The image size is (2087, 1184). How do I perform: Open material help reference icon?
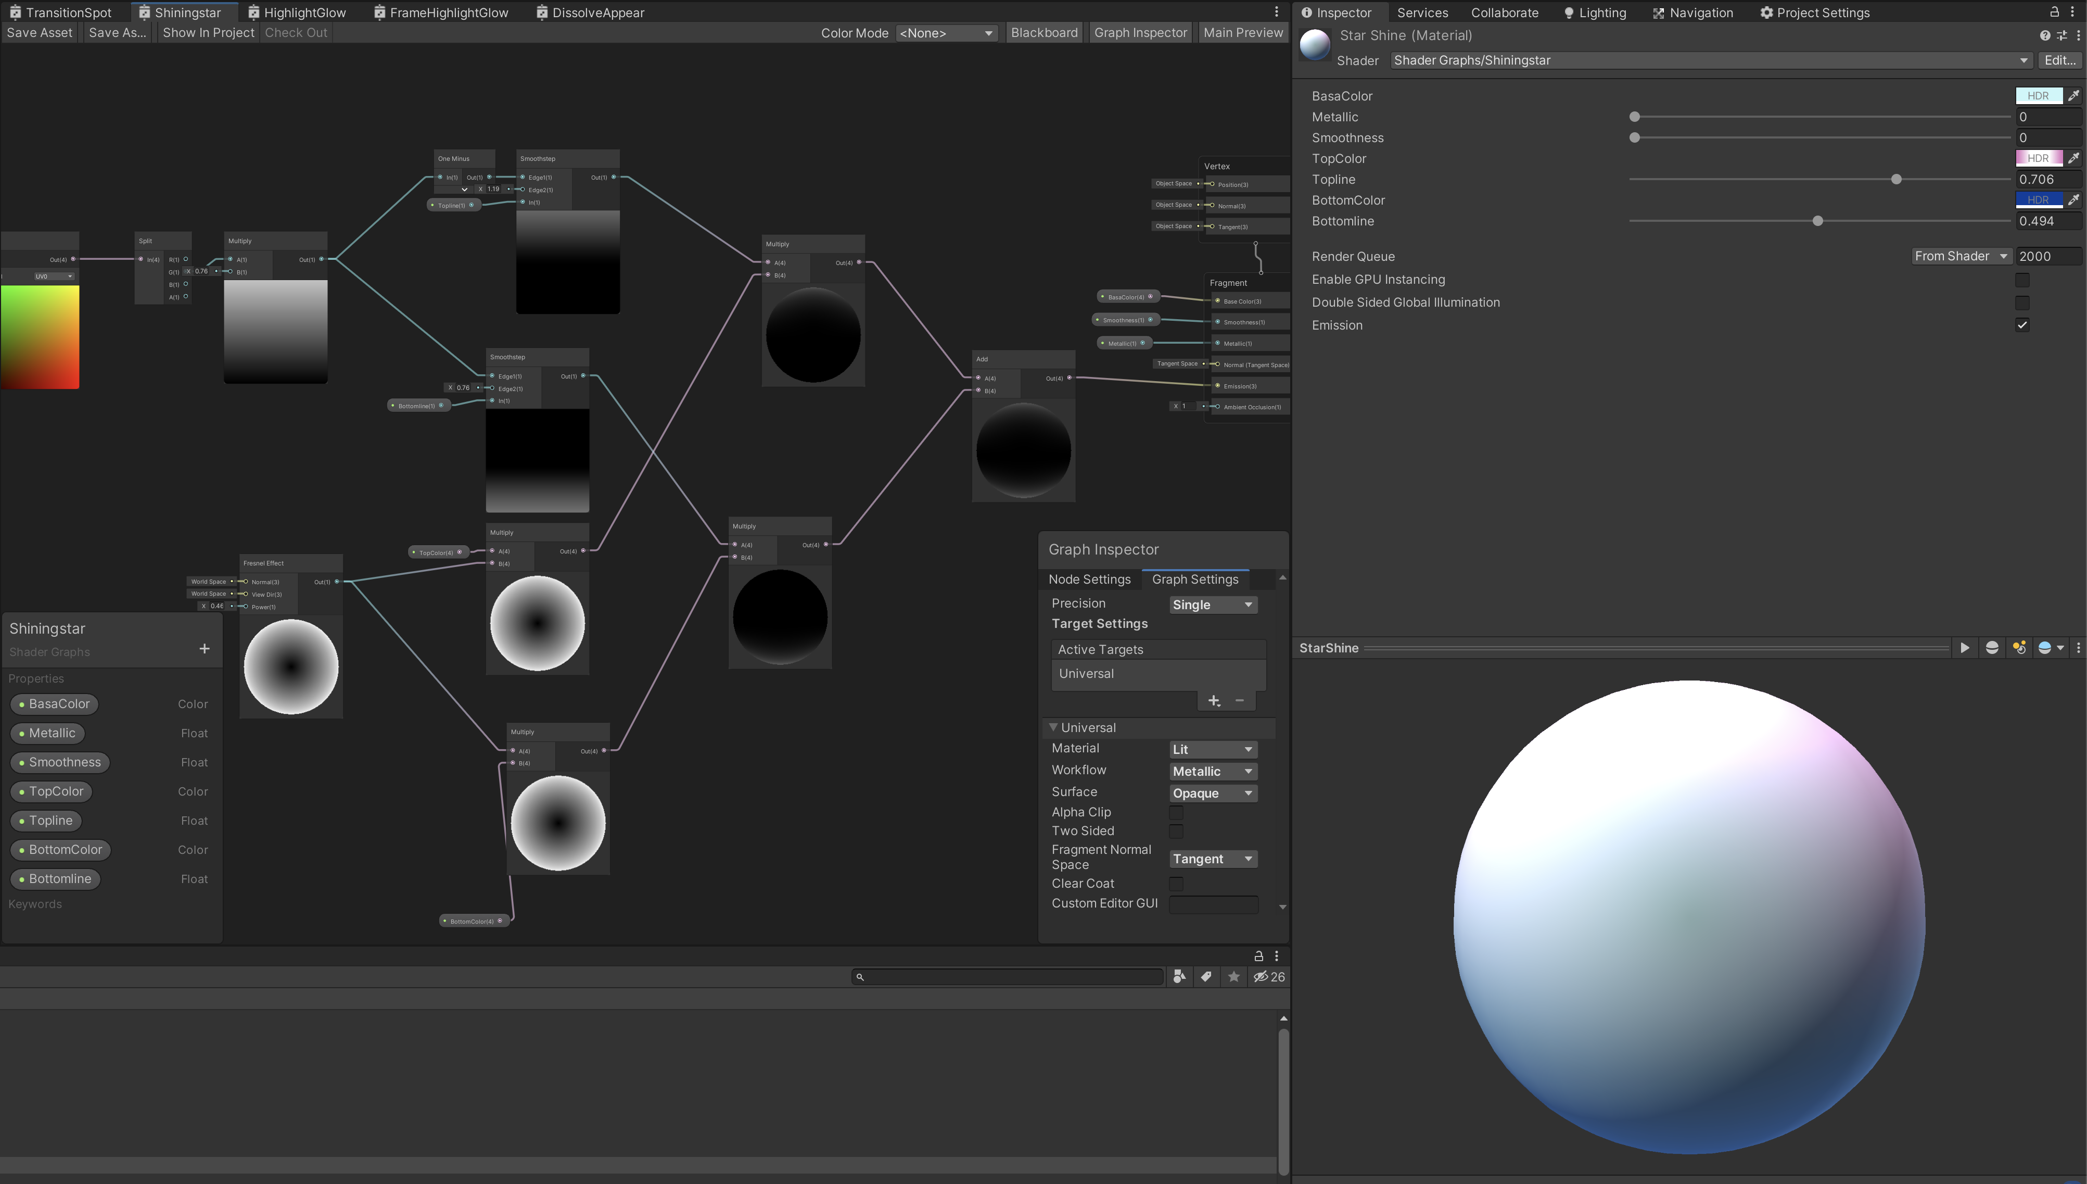(2045, 36)
